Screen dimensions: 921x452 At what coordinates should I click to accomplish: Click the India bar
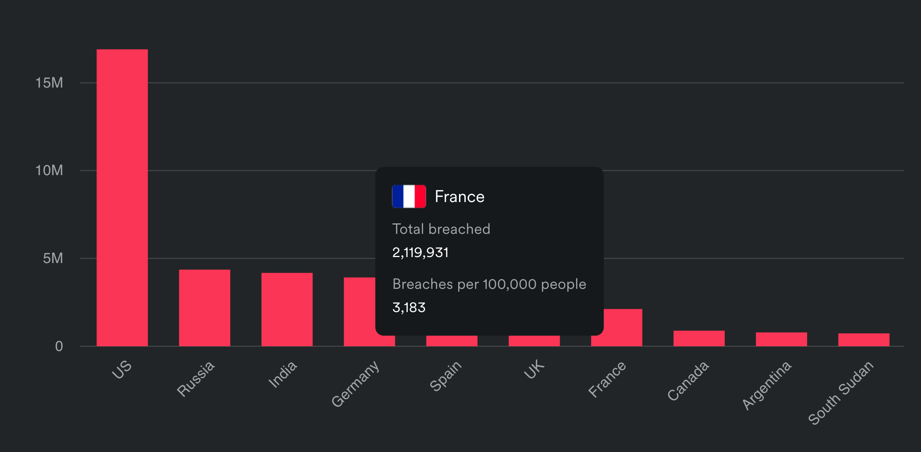pyautogui.click(x=287, y=309)
